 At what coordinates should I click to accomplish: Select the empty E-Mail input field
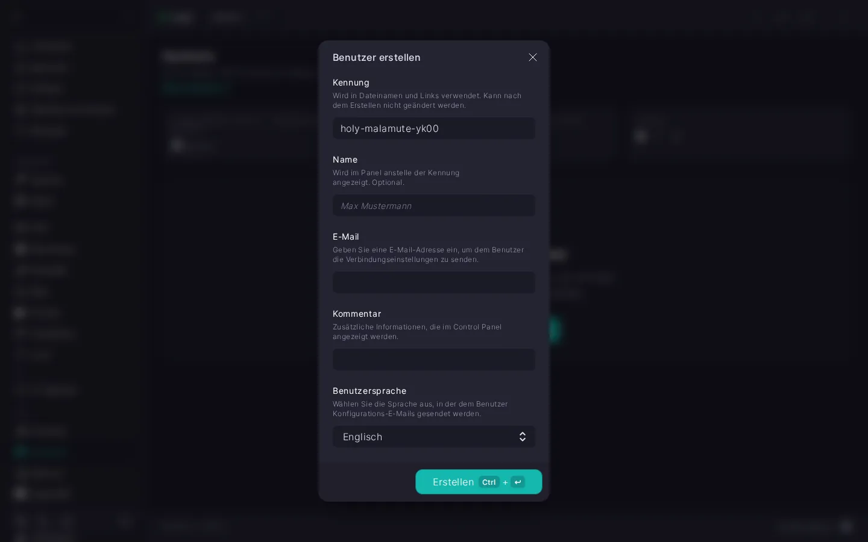(434, 282)
